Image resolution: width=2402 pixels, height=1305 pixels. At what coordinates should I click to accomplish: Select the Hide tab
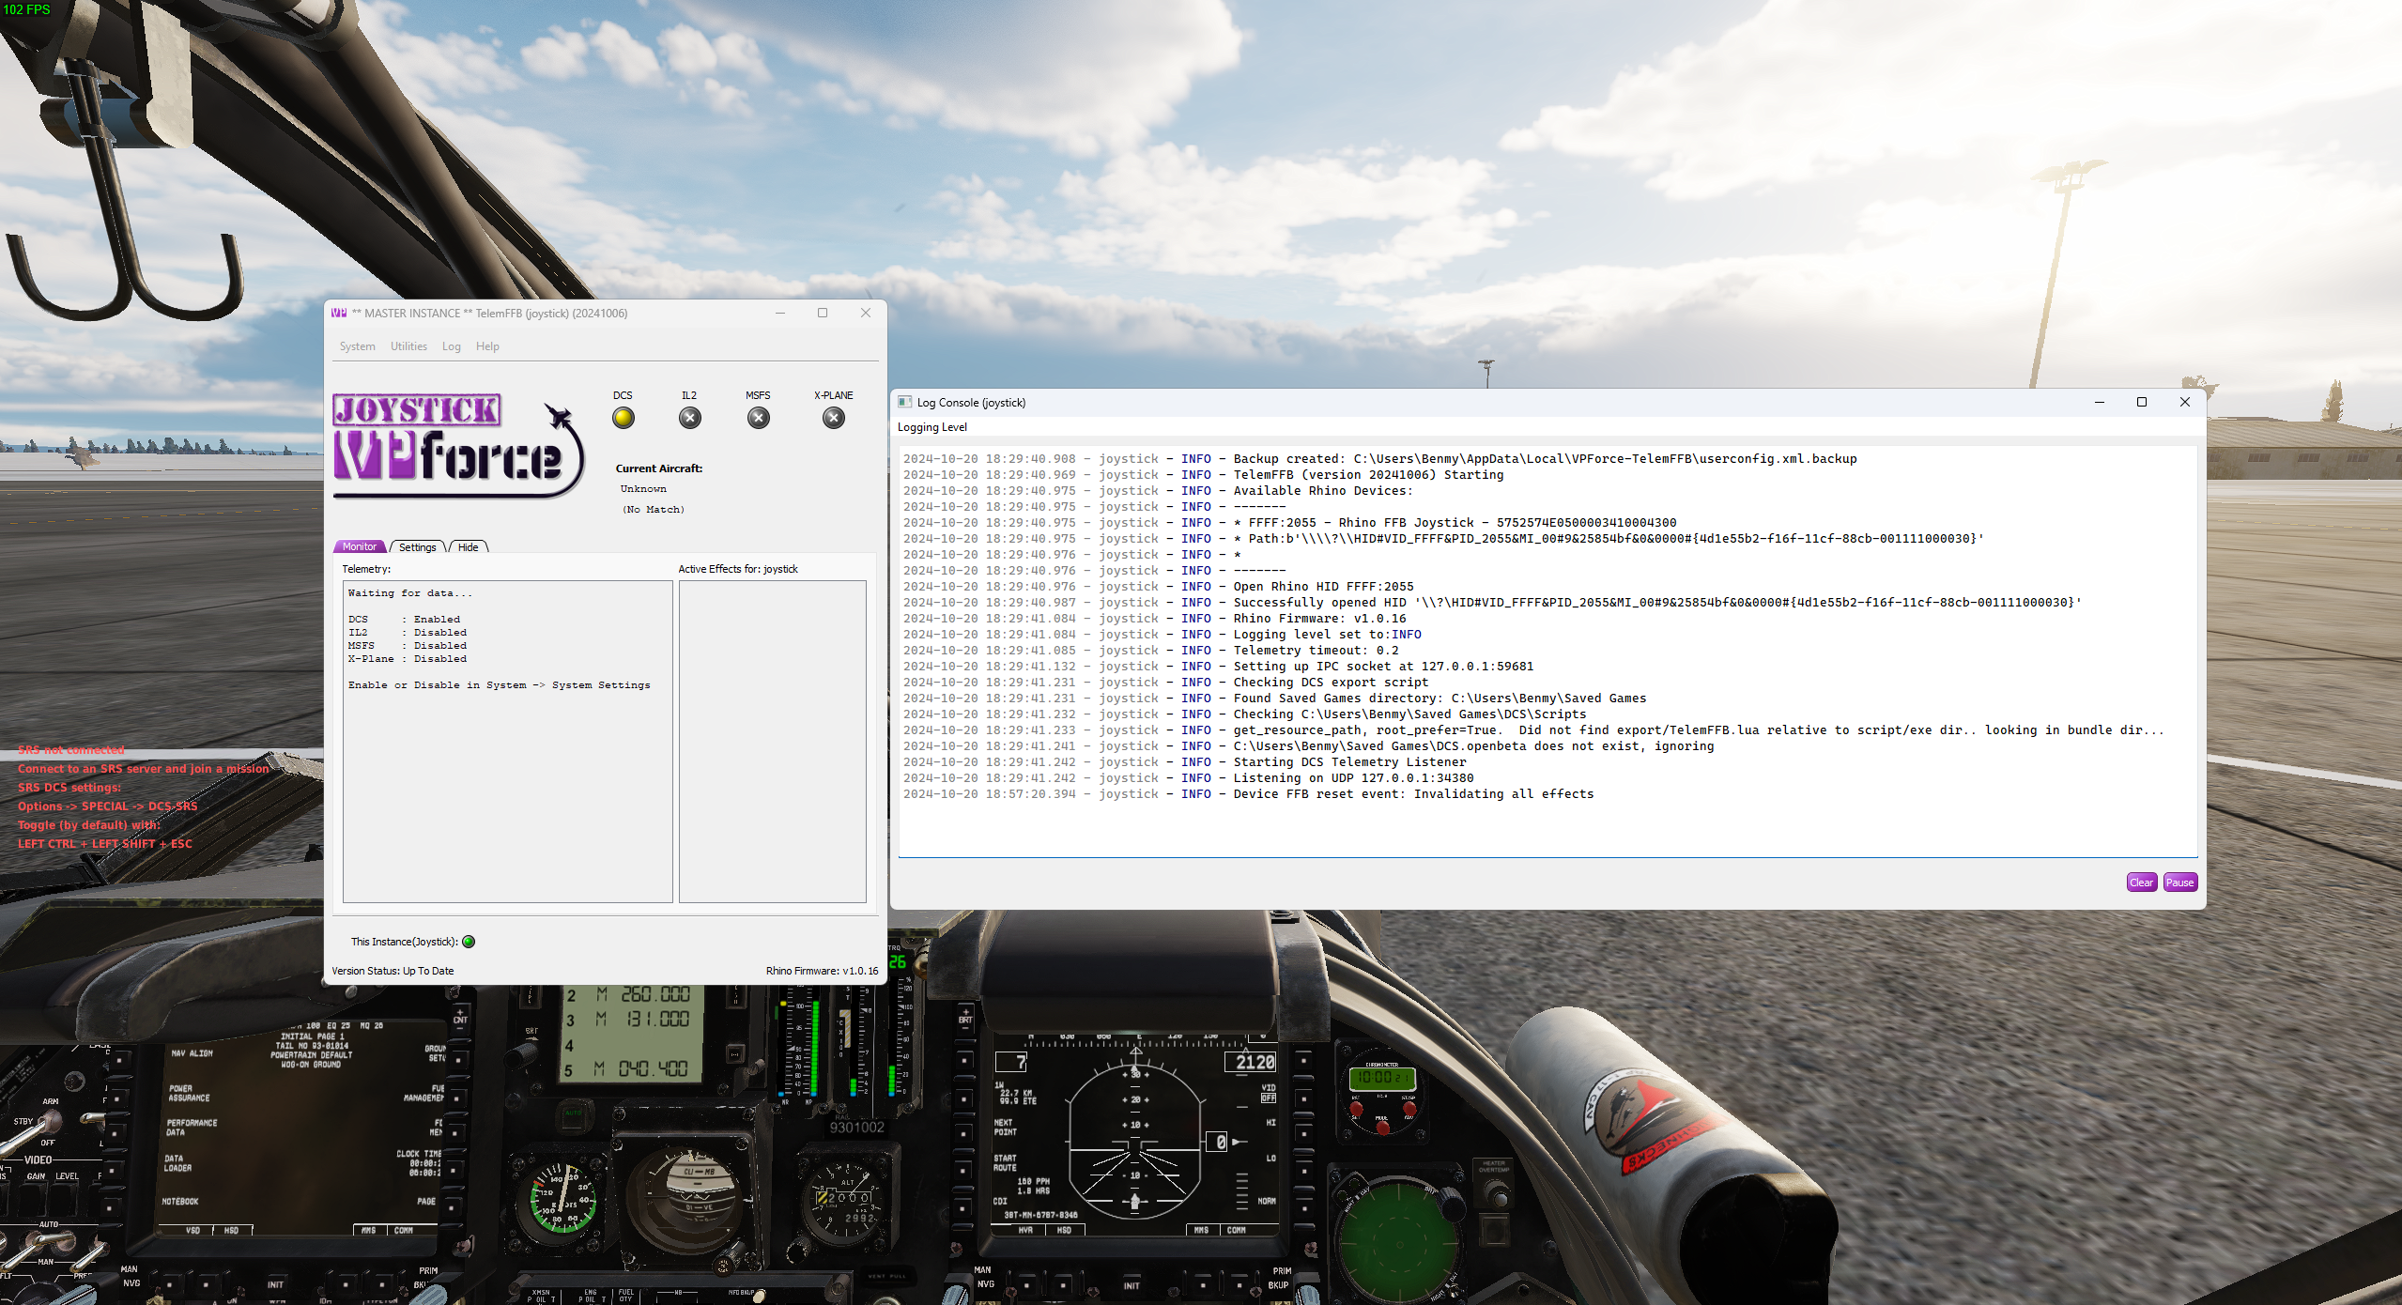[468, 547]
